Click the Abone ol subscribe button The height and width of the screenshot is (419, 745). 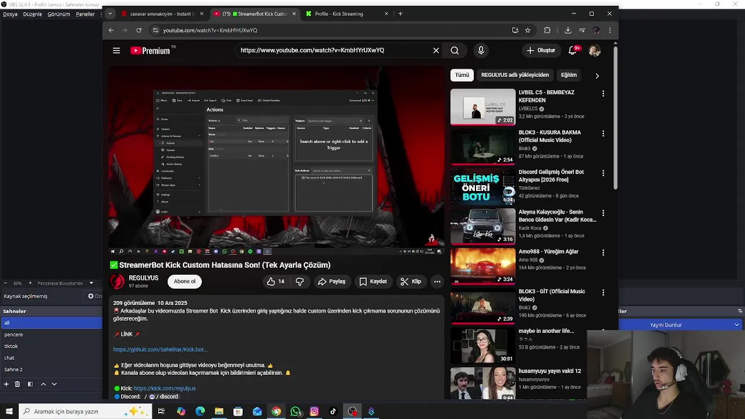[185, 282]
